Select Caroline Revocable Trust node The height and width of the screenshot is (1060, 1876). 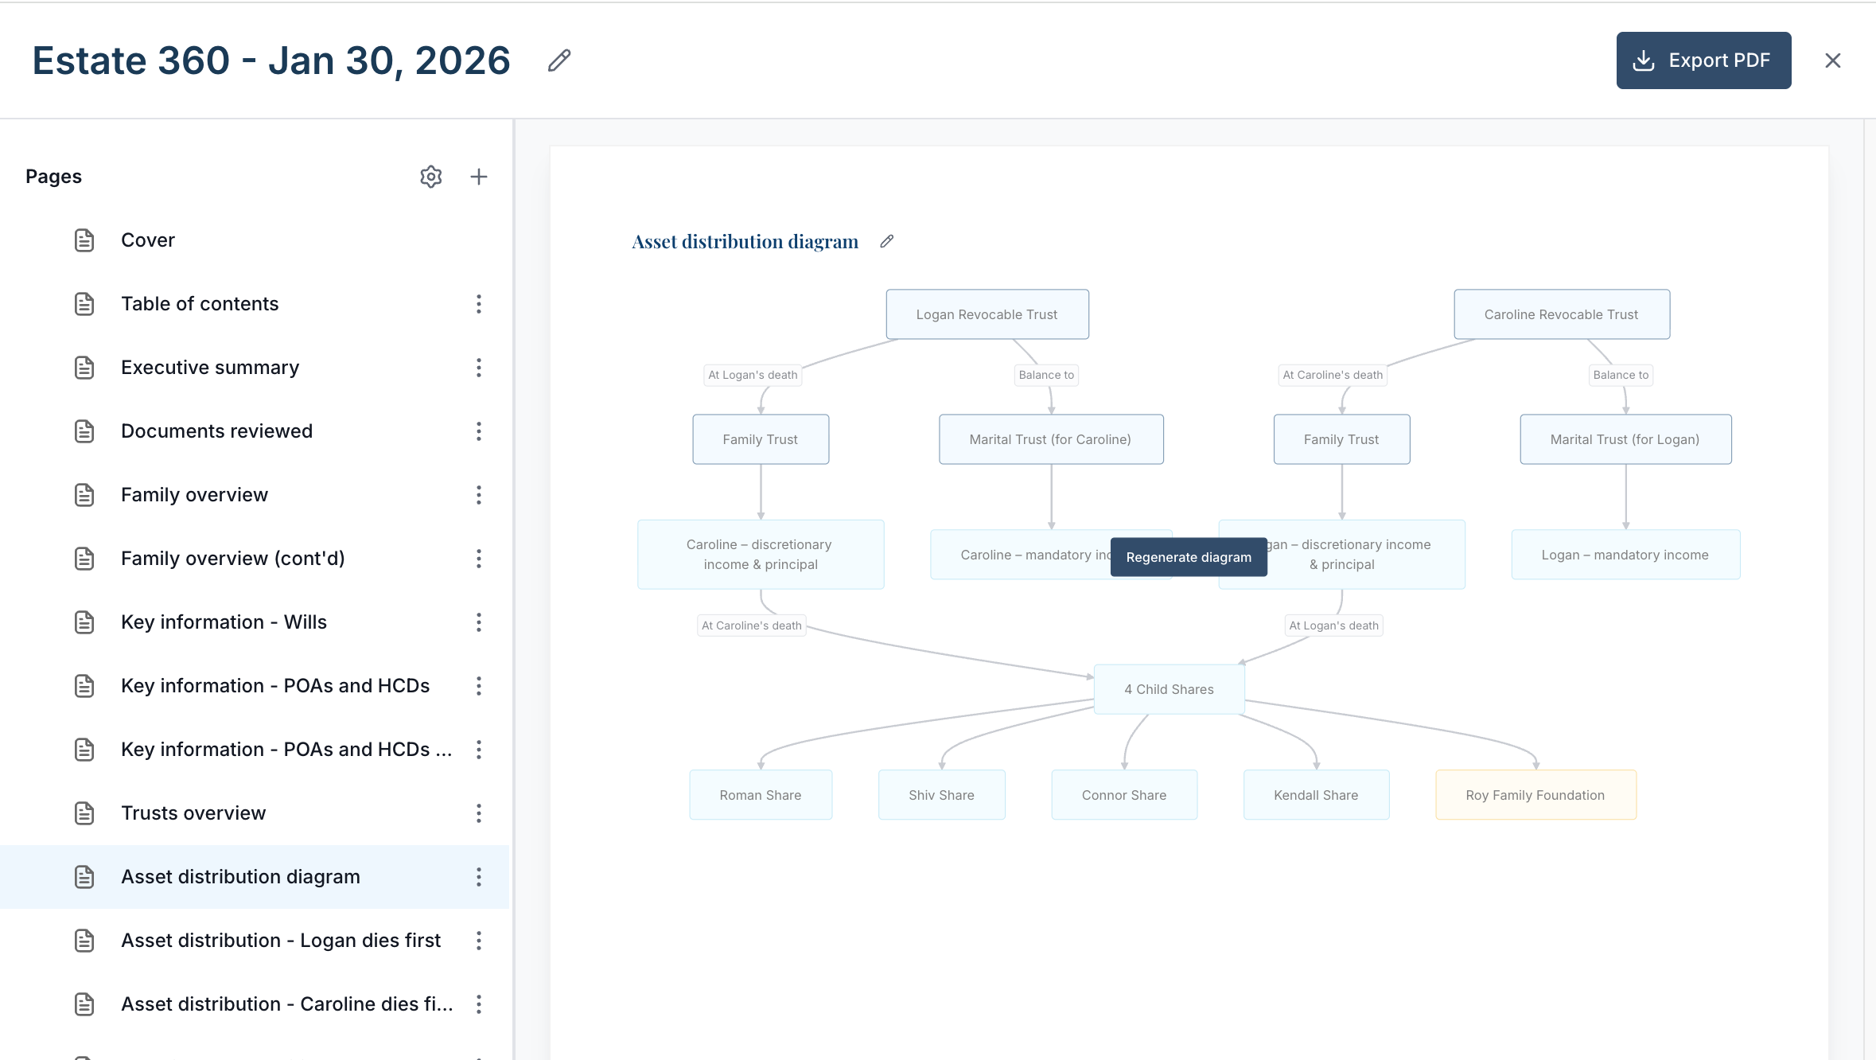point(1562,314)
